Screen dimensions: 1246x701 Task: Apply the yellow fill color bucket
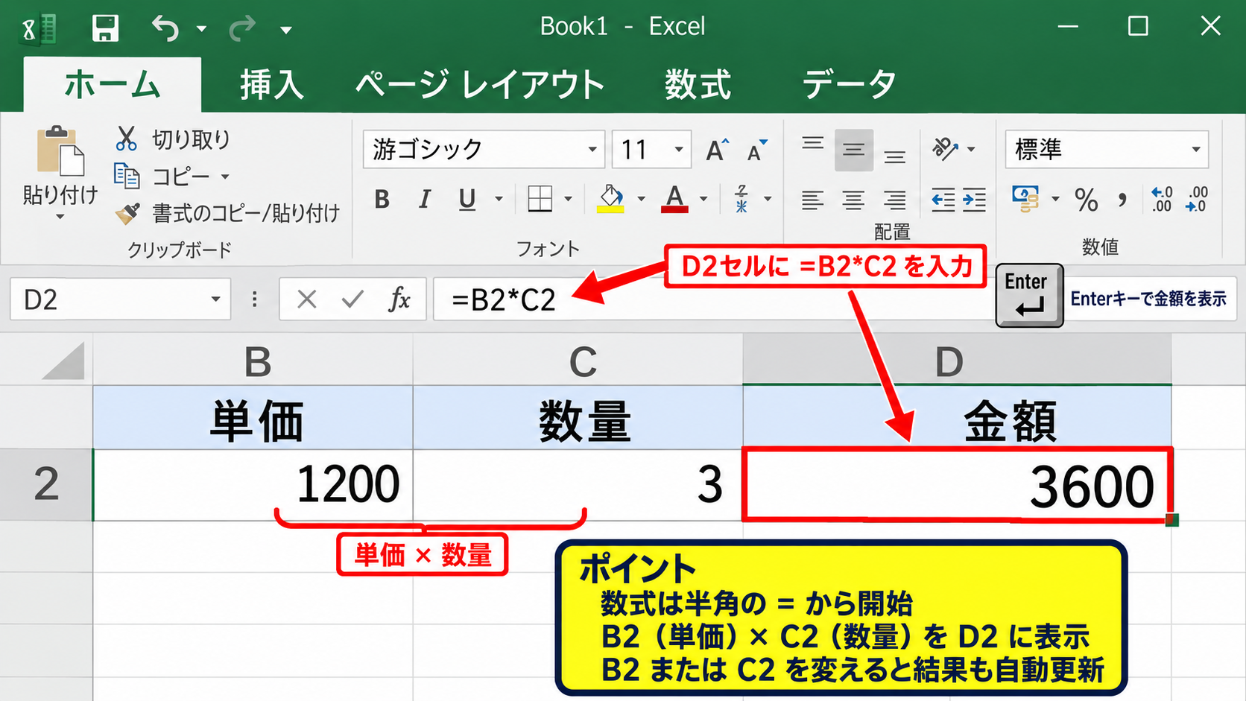[x=611, y=199]
